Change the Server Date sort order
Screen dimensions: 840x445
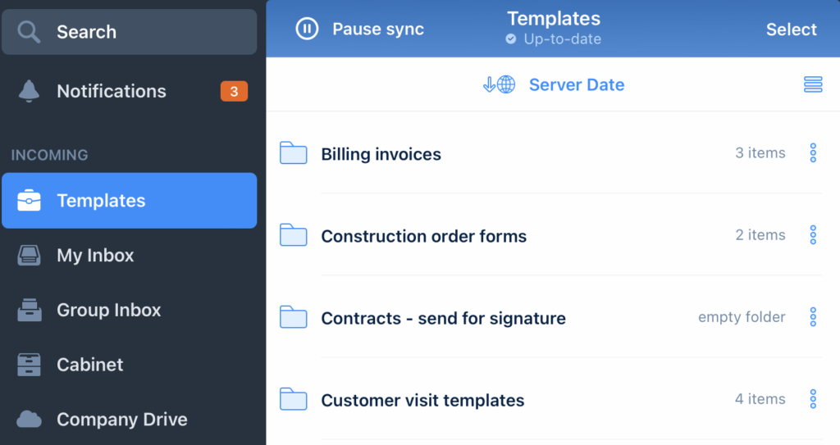tap(554, 84)
